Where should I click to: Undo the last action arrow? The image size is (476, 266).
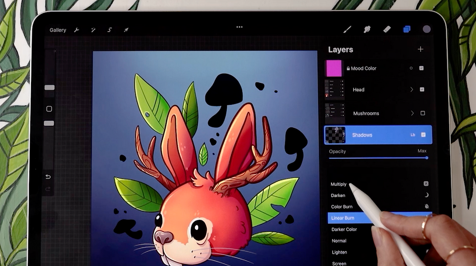pos(48,177)
